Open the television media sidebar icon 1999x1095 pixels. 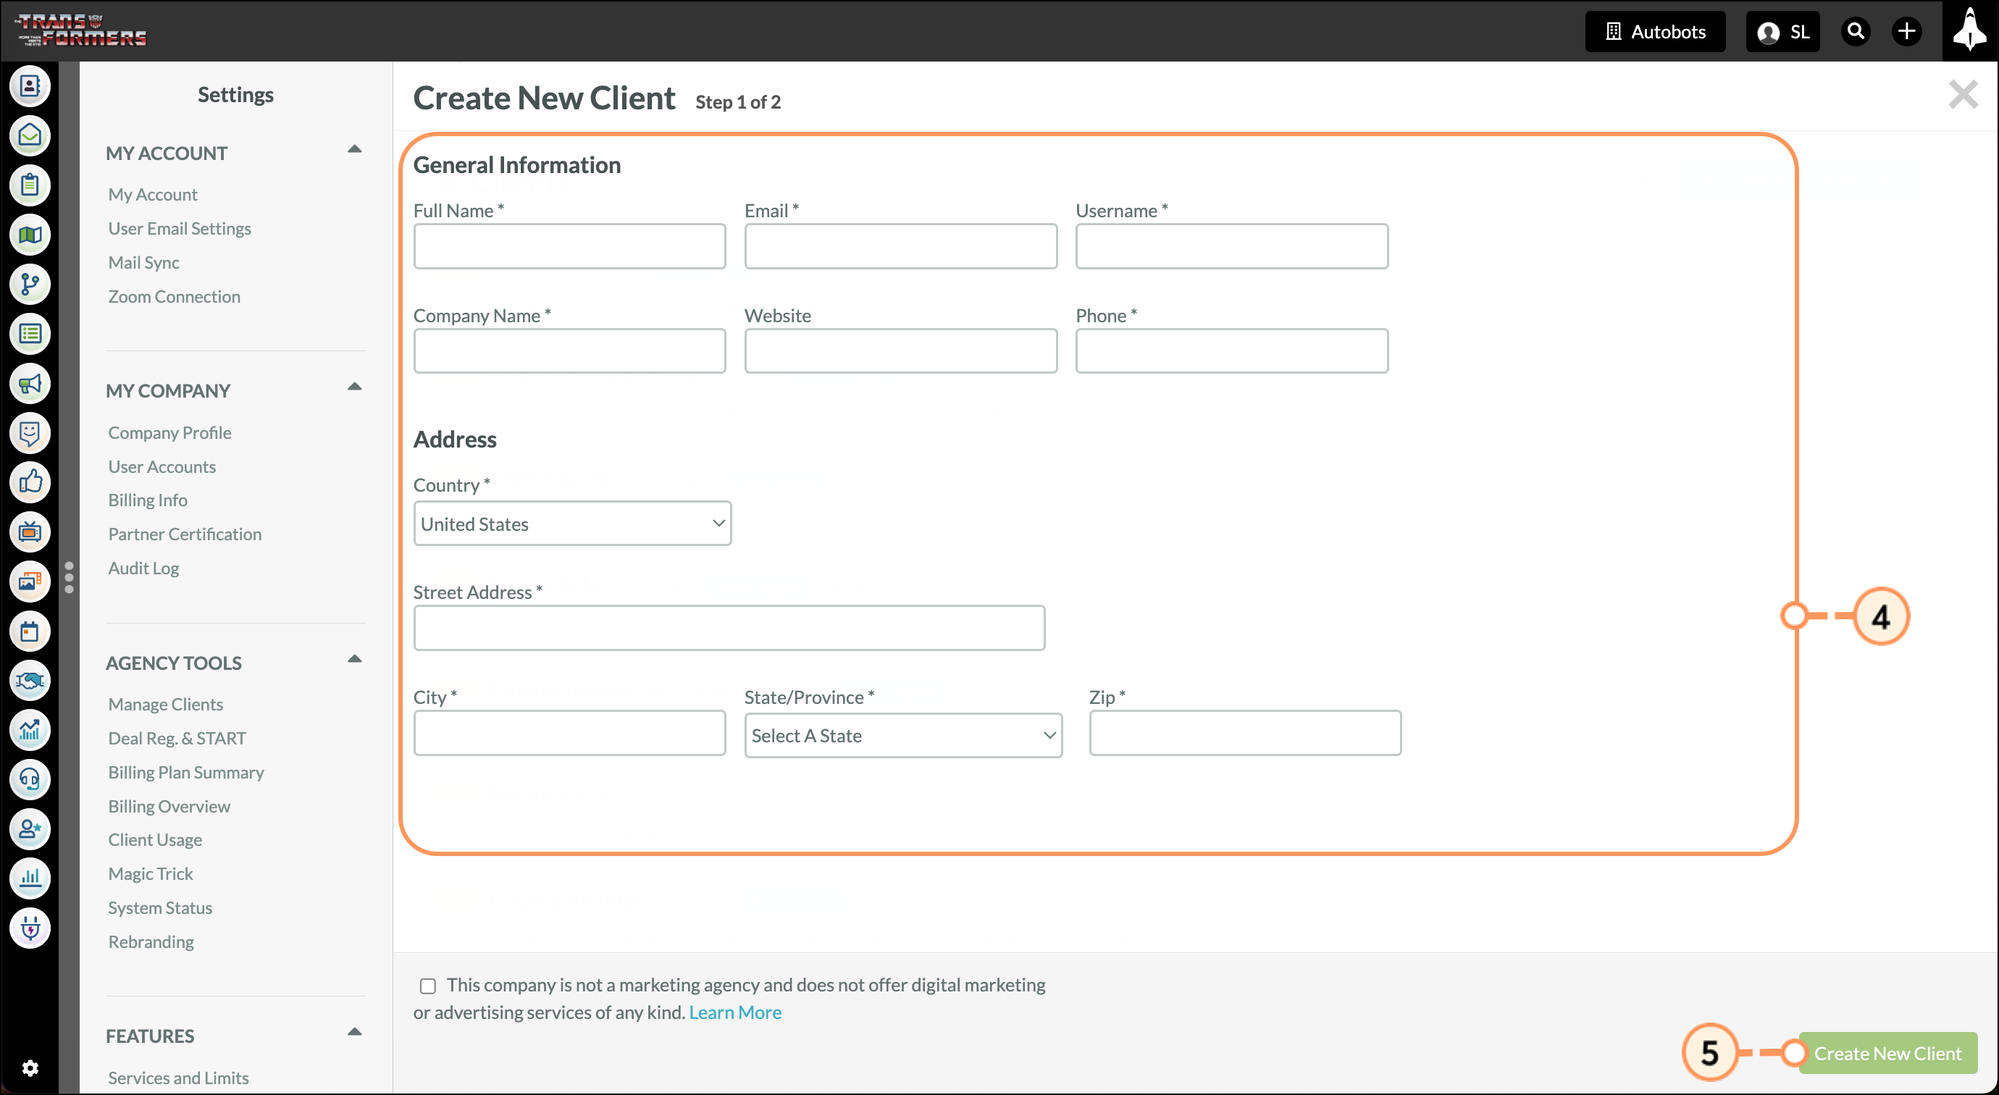[30, 532]
